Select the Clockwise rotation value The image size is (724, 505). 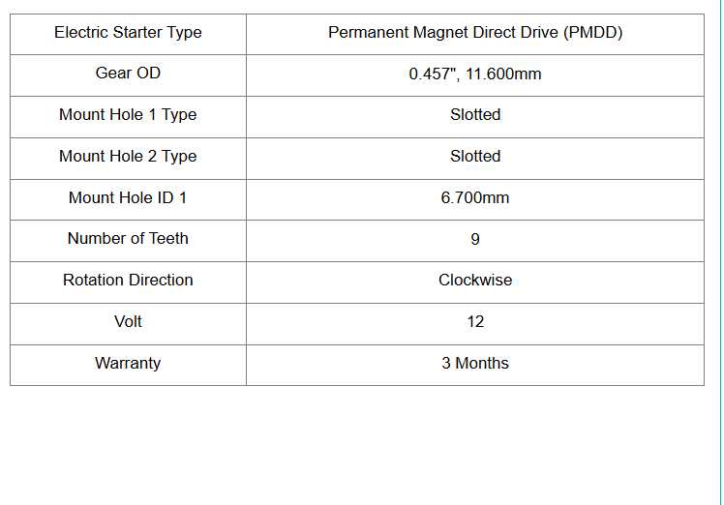point(474,281)
